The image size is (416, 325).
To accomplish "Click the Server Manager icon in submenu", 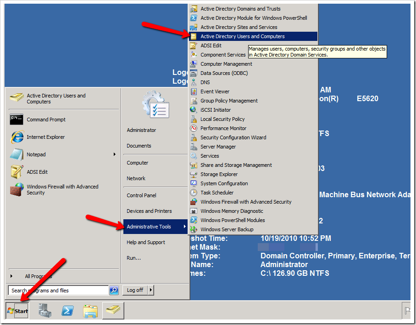I will (194, 147).
